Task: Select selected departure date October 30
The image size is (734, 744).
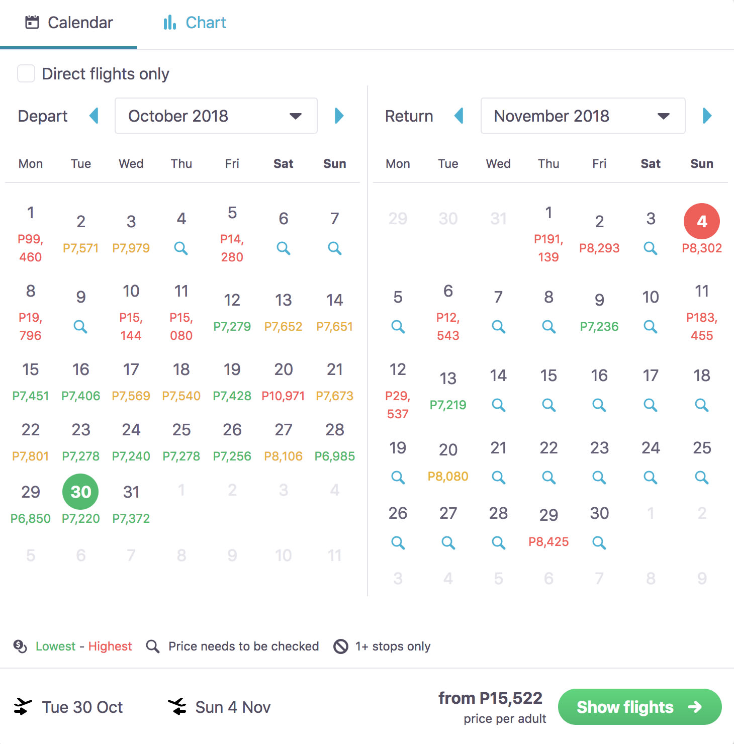Action: pyautogui.click(x=80, y=492)
